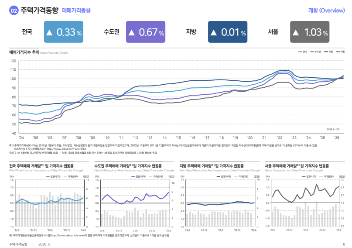Click the '12 x-axis label of the main chart
The image size is (352, 248).
point(135,138)
